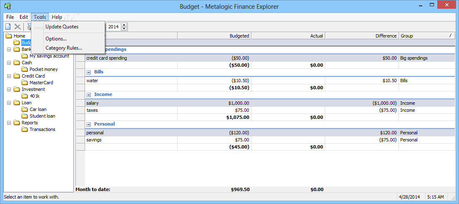Viewport: 459px width, 204px height.
Task: Collapse the Reports tree node
Action: coord(9,123)
